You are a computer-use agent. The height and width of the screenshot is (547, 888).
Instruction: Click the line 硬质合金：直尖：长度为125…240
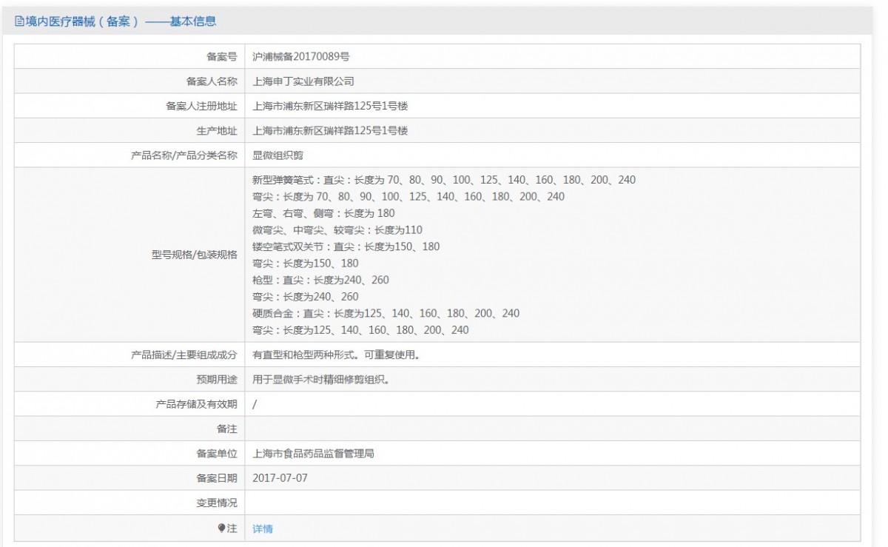pos(386,313)
